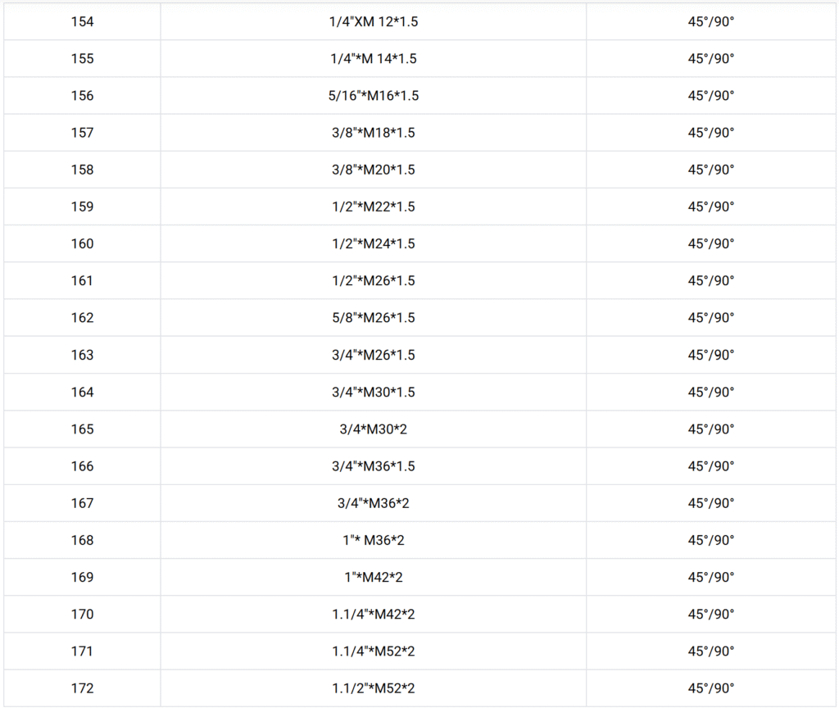
Task: Click the 1"* M36*2 cell
Action: click(373, 540)
